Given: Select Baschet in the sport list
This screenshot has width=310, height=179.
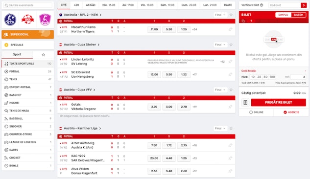Looking at the screenshot, I should [28, 95].
